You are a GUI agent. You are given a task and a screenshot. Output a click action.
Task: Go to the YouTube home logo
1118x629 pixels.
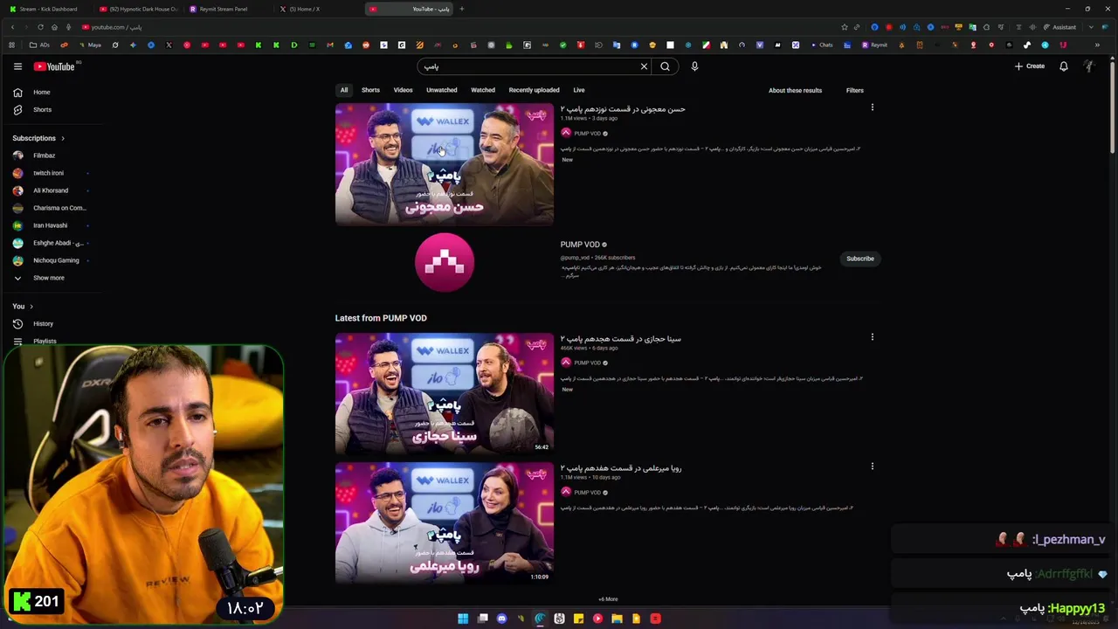pos(54,66)
